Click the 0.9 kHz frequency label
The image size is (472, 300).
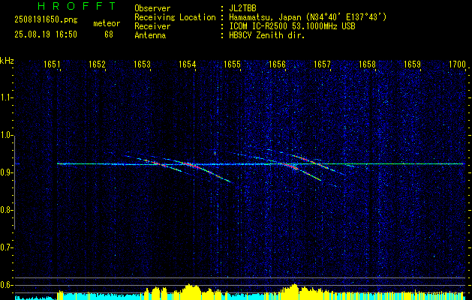tap(5, 172)
